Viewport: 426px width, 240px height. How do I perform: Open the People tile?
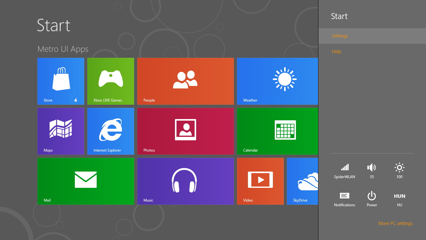pos(186,81)
